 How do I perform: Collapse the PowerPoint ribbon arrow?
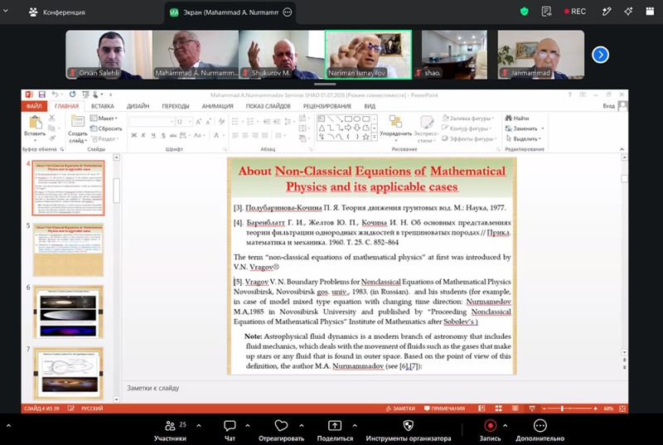[622, 149]
